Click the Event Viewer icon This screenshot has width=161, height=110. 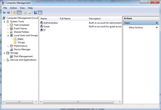[x=11, y=28]
